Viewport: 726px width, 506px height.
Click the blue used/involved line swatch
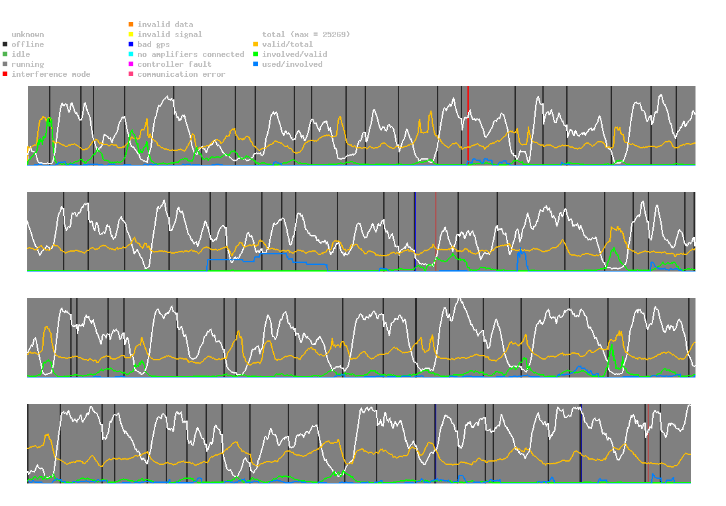pos(256,64)
